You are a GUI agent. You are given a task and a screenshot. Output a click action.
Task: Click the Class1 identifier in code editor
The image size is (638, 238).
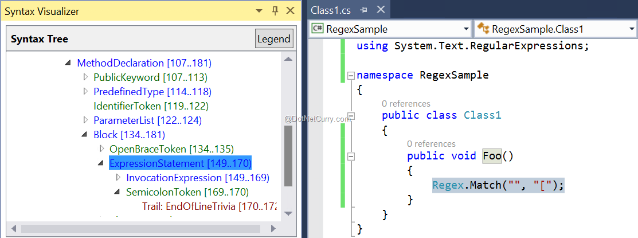(x=482, y=115)
